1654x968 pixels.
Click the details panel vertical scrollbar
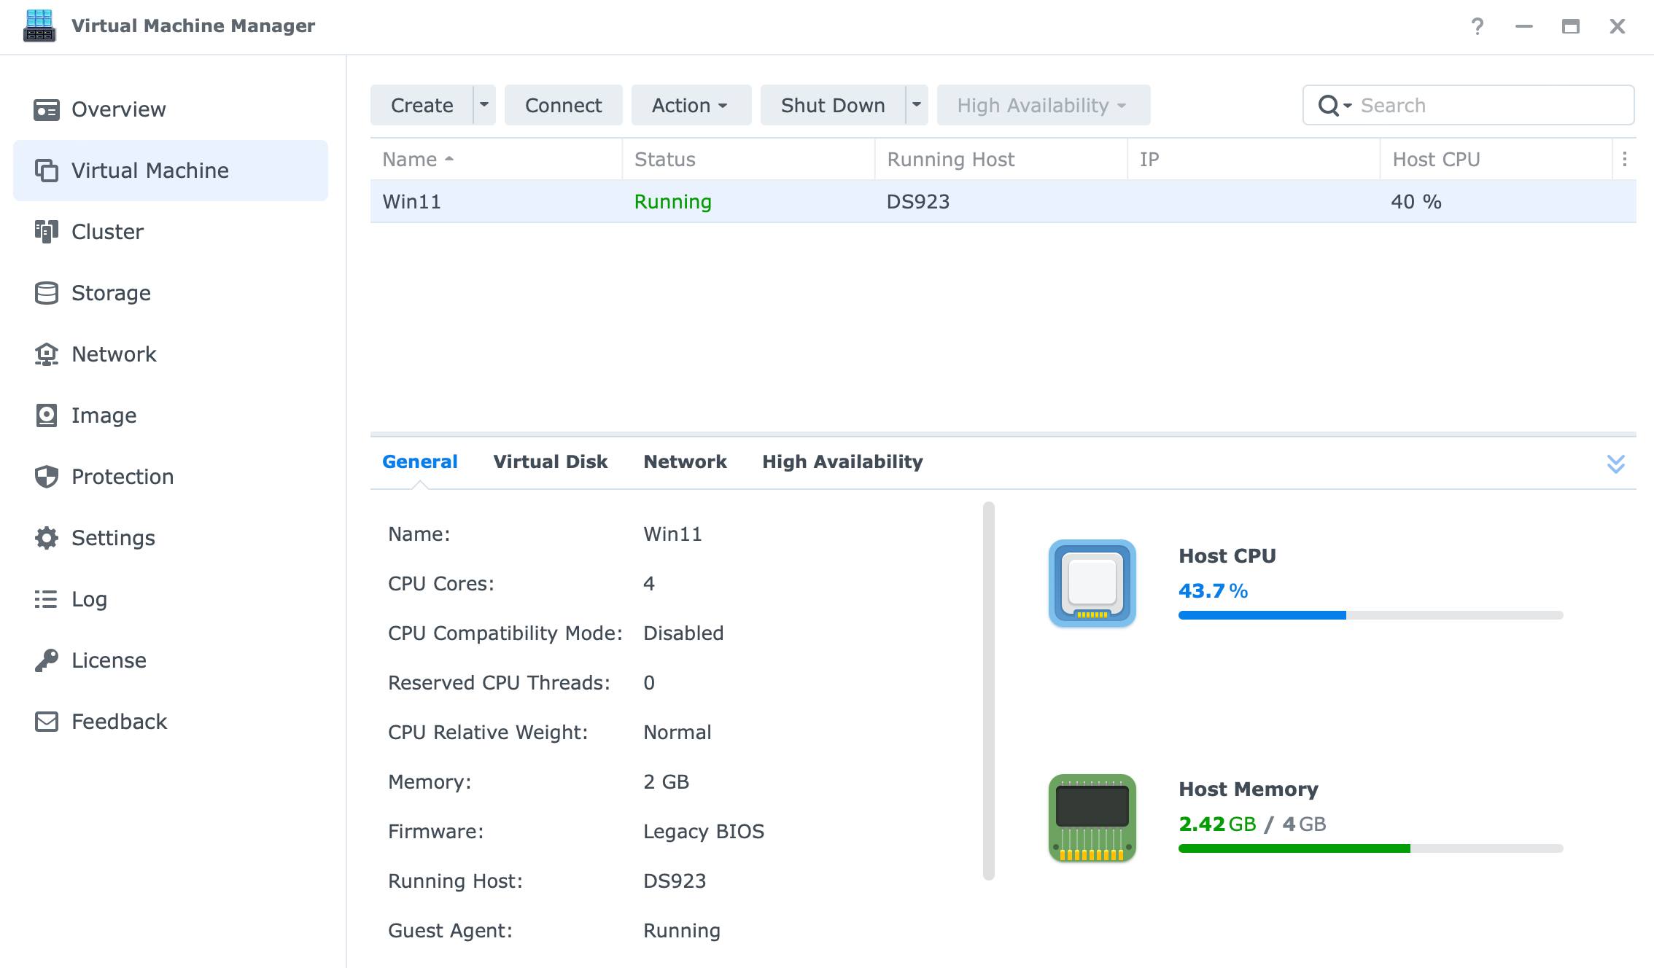coord(988,690)
